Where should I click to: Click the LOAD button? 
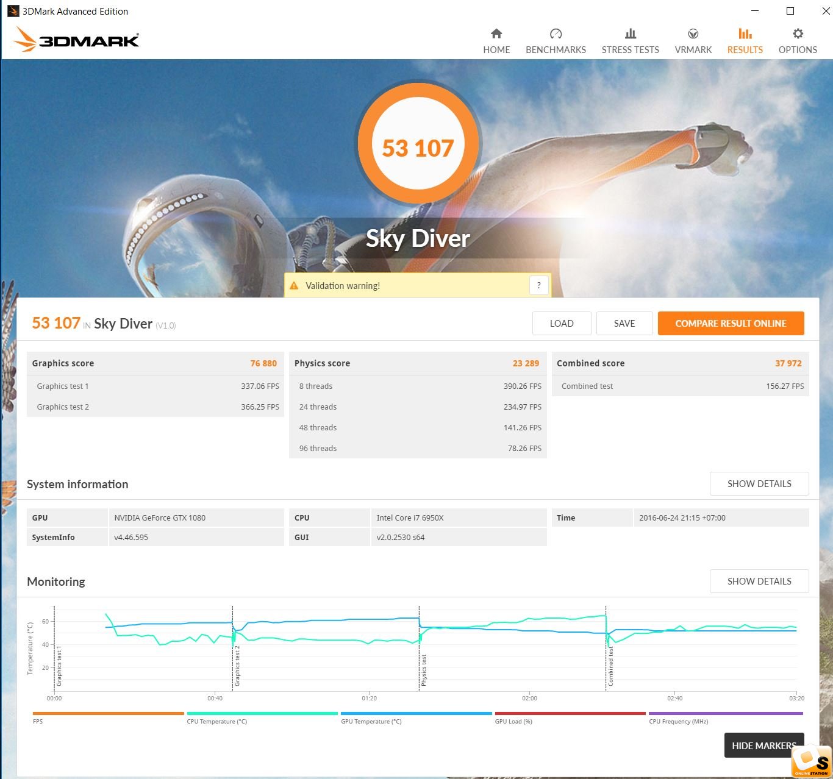pos(562,324)
